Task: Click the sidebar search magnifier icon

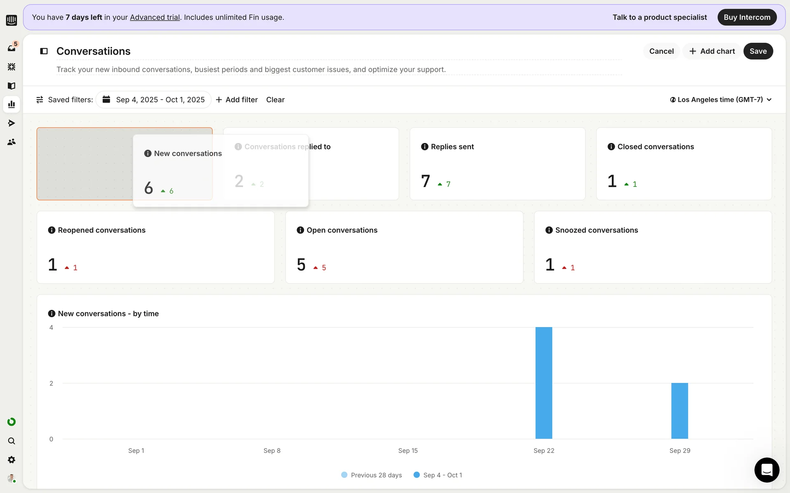Action: [x=12, y=441]
